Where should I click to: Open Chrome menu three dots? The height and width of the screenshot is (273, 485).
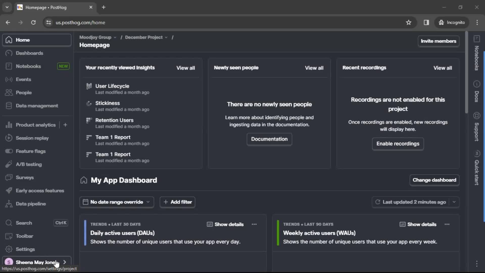(x=477, y=22)
